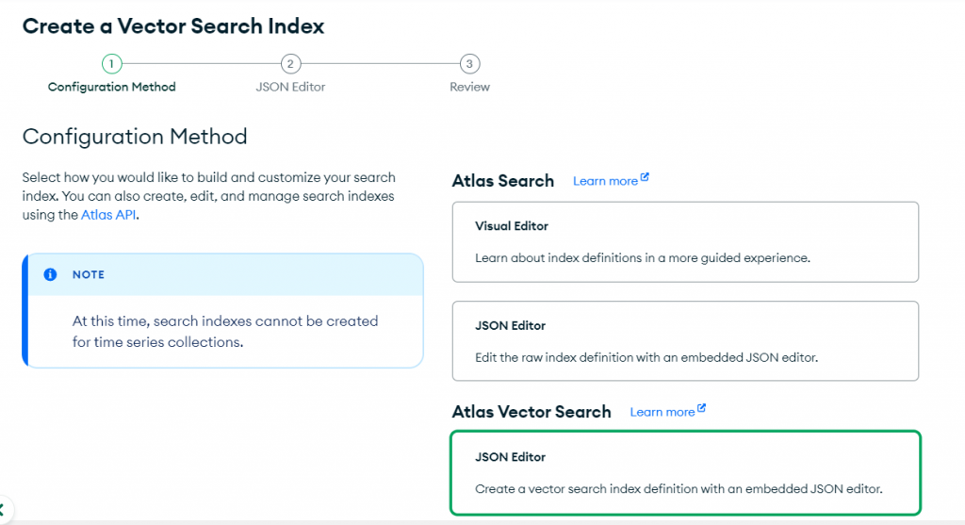Image resolution: width=965 pixels, height=525 pixels.
Task: Open the Atlas API link
Action: coord(110,215)
